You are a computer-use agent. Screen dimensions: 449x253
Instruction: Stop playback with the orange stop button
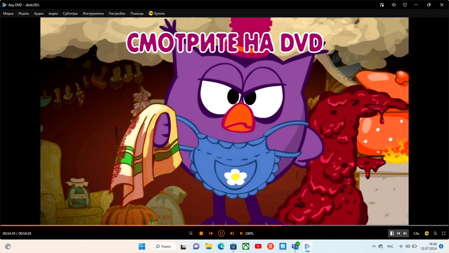(x=201, y=233)
